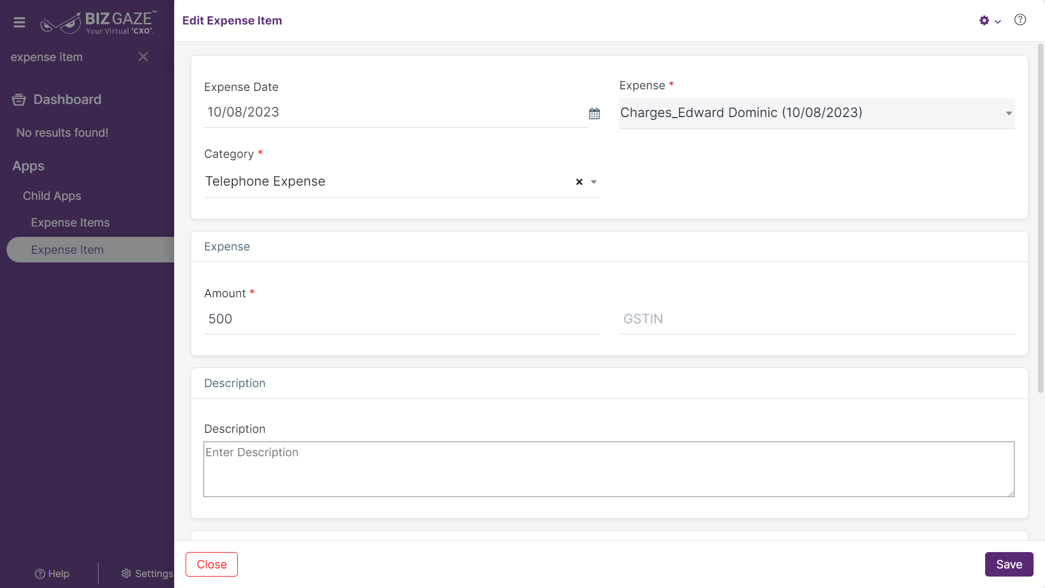Image resolution: width=1045 pixels, height=588 pixels.
Task: Open Child Apps in the sidebar
Action: pos(52,195)
